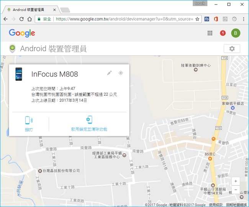Open Google apps grid launcher
The image size is (249, 207).
[210, 33]
